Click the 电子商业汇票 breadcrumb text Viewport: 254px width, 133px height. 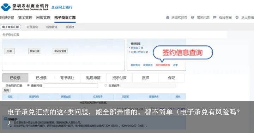click(11, 34)
